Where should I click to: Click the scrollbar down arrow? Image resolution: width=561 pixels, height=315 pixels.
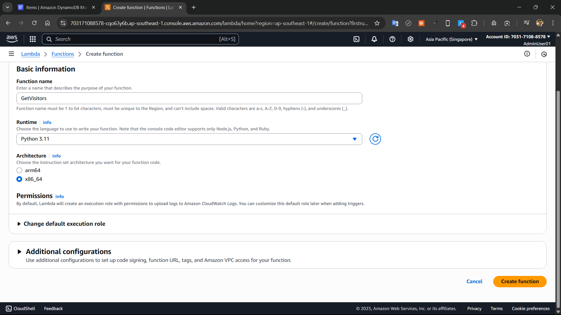[558, 311]
